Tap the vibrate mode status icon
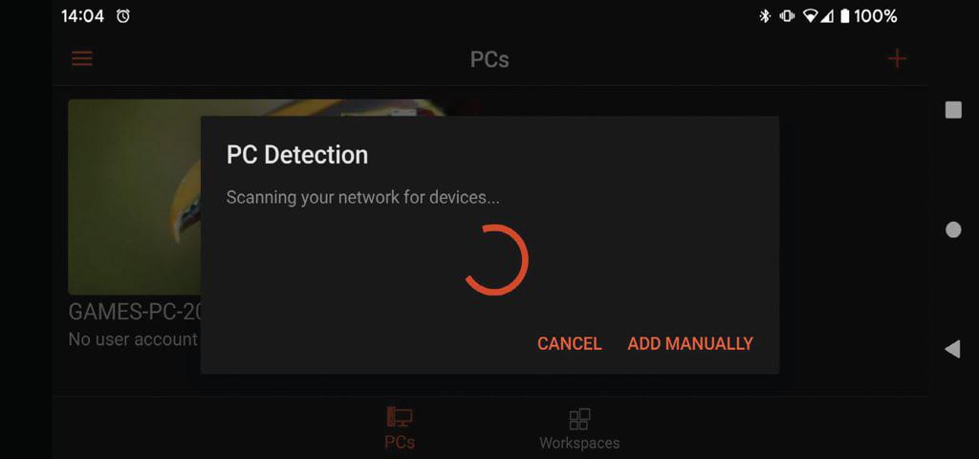This screenshot has height=459, width=979. (787, 16)
